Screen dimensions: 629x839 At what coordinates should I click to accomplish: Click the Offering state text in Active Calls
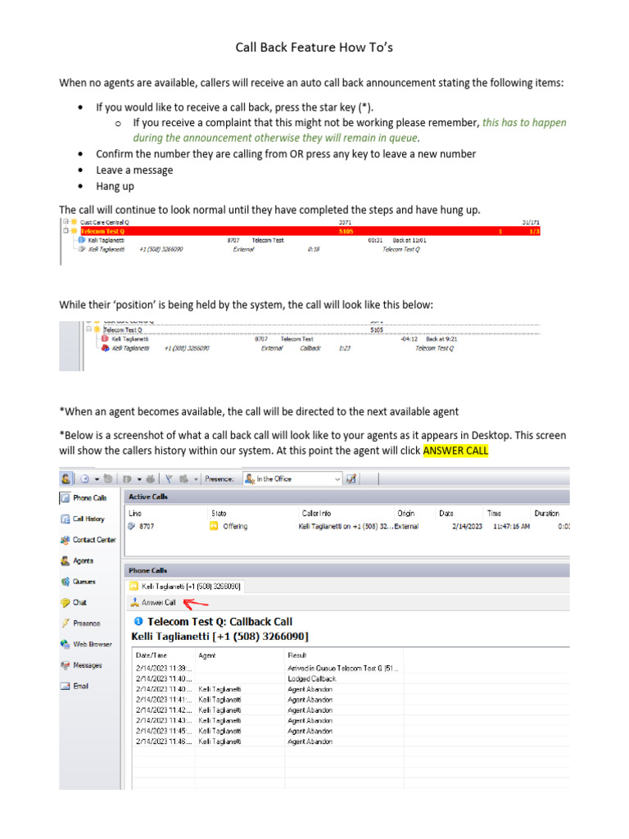235,526
